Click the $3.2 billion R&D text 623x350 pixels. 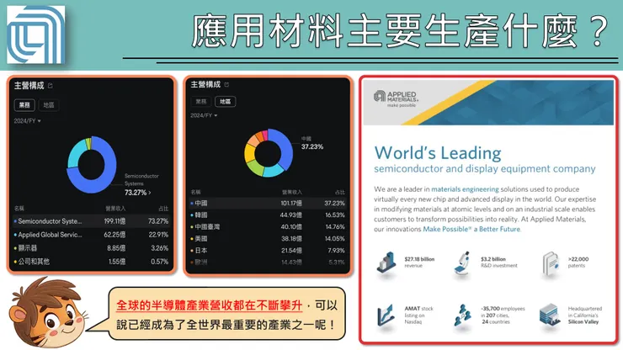[x=498, y=262]
